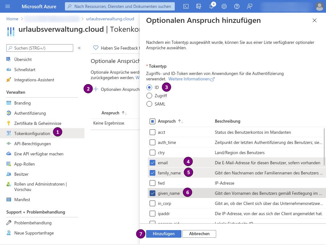Click the Problembehandlung wrench icon
The image size is (326, 245).
[9, 222]
